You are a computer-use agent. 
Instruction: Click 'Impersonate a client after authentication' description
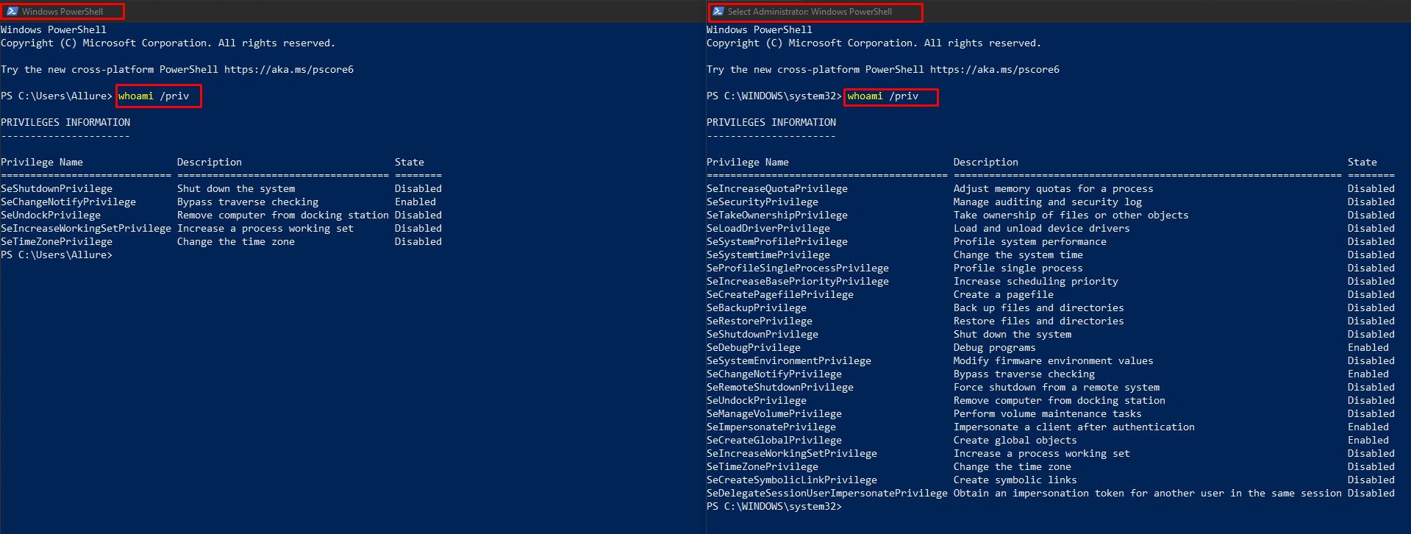pyautogui.click(x=1074, y=427)
